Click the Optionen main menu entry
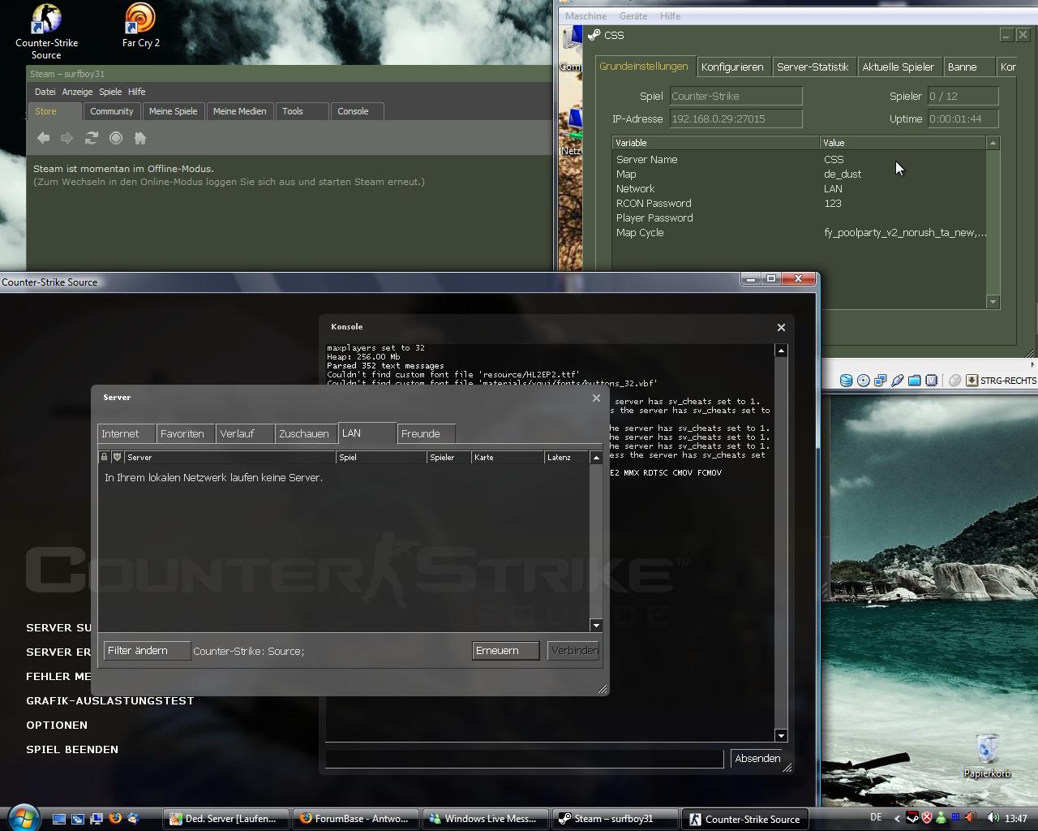This screenshot has width=1038, height=831. pos(57,725)
